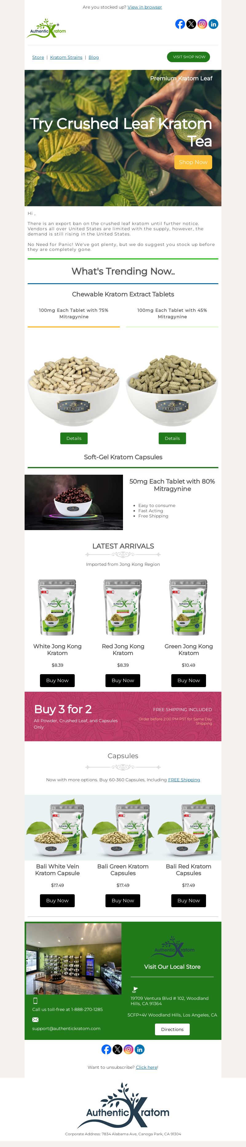Click the footer Facebook icon
This screenshot has width=246, height=1147.
coord(106,1049)
